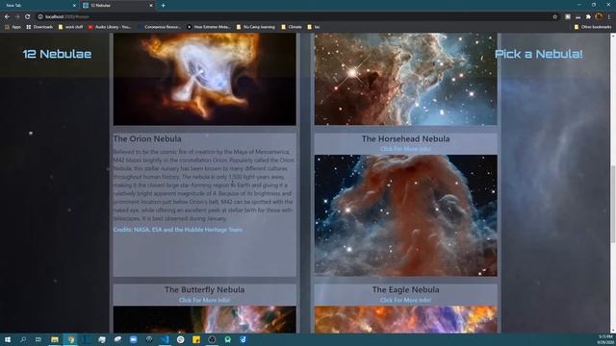Click the 12 Nebulae site title
This screenshot has height=346, width=616.
point(57,54)
